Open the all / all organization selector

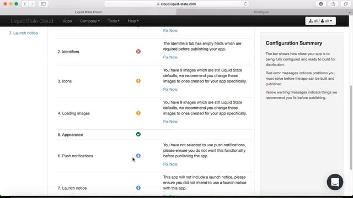coord(320,21)
